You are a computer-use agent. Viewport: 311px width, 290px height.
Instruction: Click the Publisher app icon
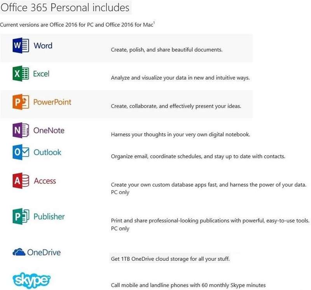pyautogui.click(x=21, y=216)
